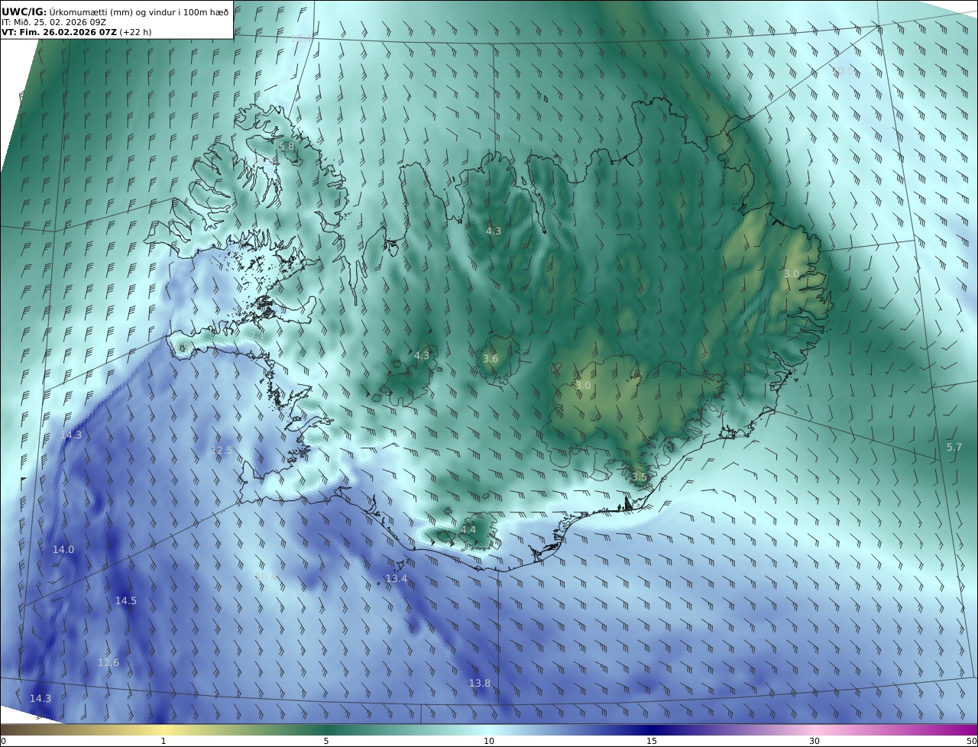
Task: Click the "30" tick label on the colour scale
Action: 814,741
